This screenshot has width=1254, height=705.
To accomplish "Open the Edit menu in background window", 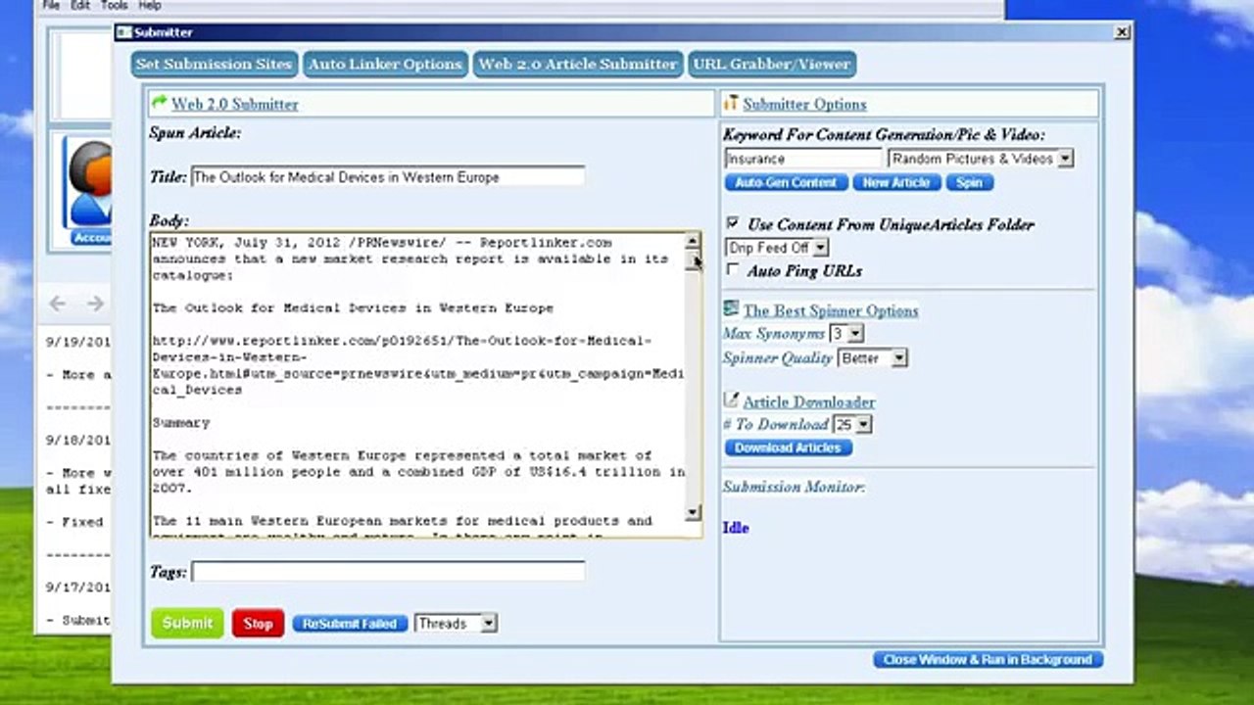I will click(80, 5).
